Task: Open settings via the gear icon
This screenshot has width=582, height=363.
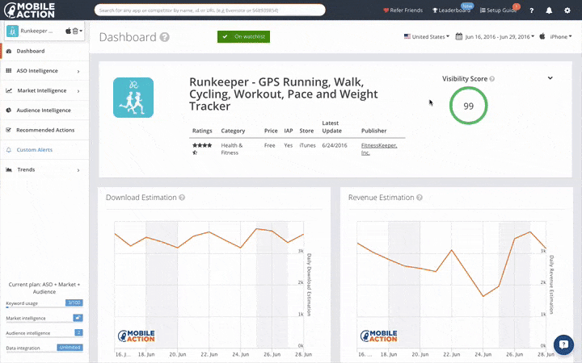Action: pyautogui.click(x=567, y=10)
